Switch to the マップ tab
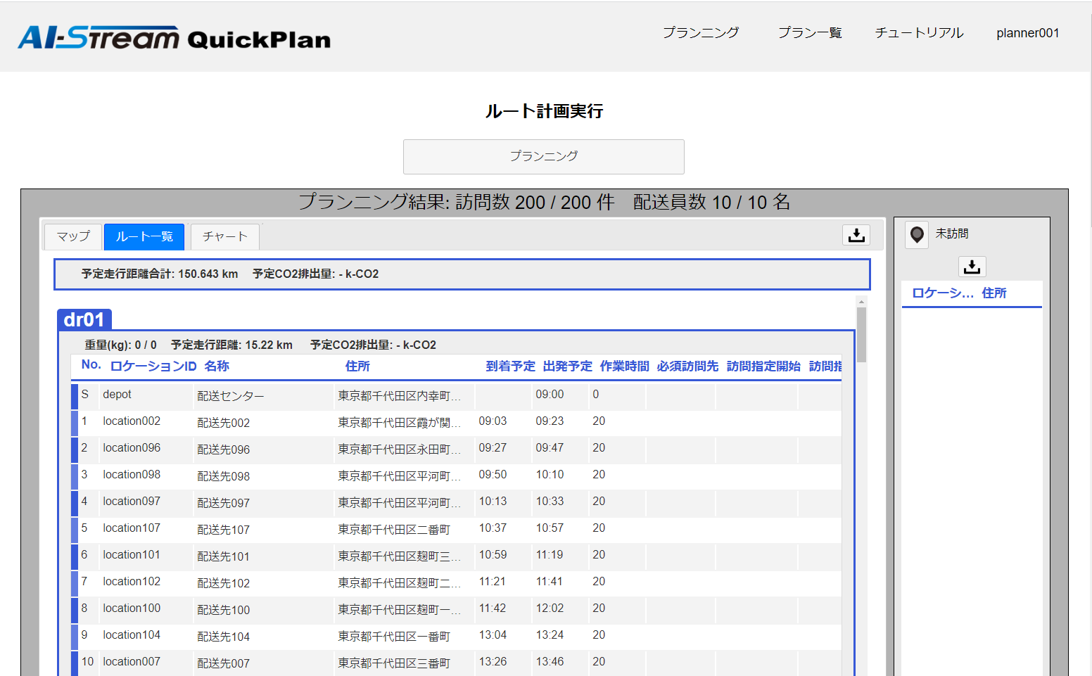 73,236
